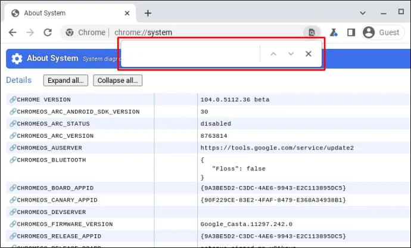
Task: Jump to previous find result
Action: click(273, 54)
